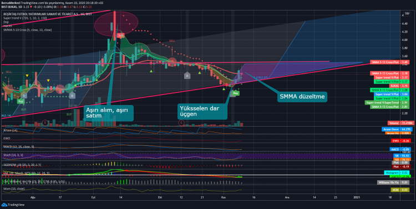Click the 'Aşırı alım, aşırı satım' callout
The width and height of the screenshot is (416, 209).
[x=108, y=113]
